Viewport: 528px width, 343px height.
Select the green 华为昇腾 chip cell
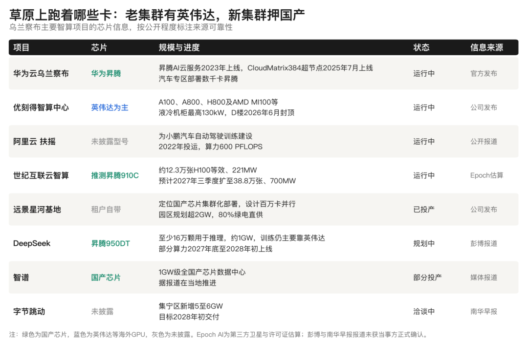point(106,73)
